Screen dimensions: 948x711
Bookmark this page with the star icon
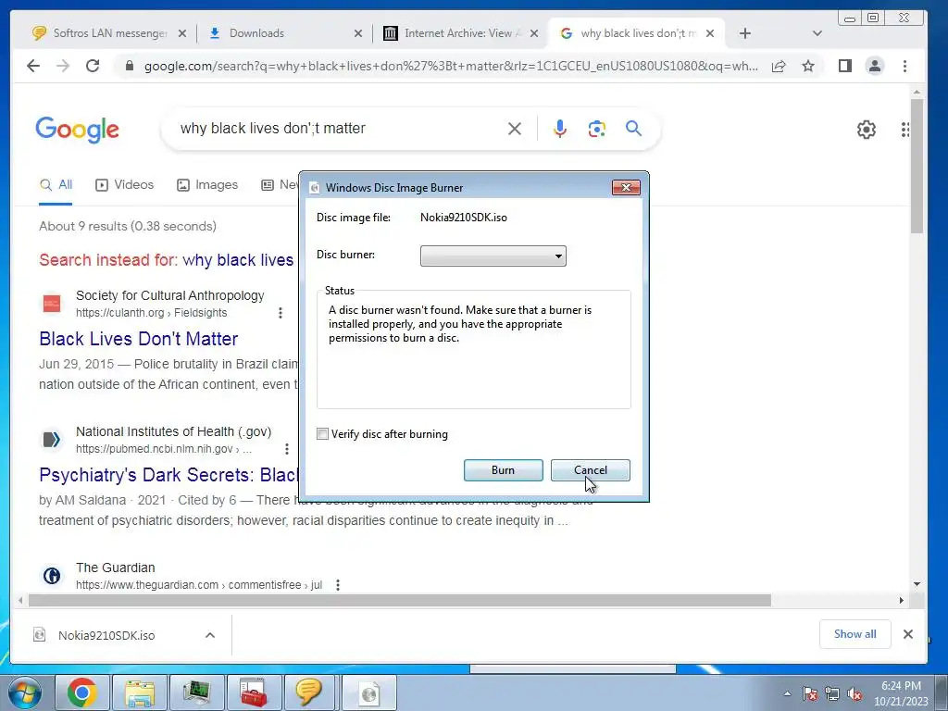pyautogui.click(x=808, y=66)
